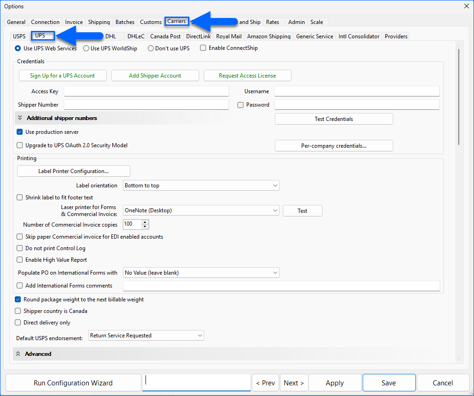Switch to the Invoice tab
474x396 pixels.
74,22
